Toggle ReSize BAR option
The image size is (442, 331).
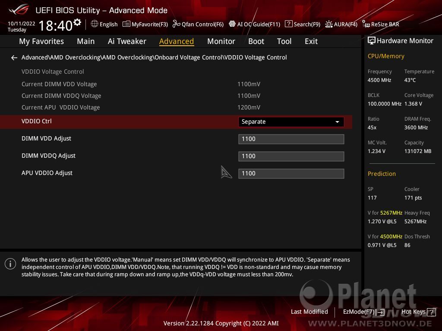(x=381, y=24)
